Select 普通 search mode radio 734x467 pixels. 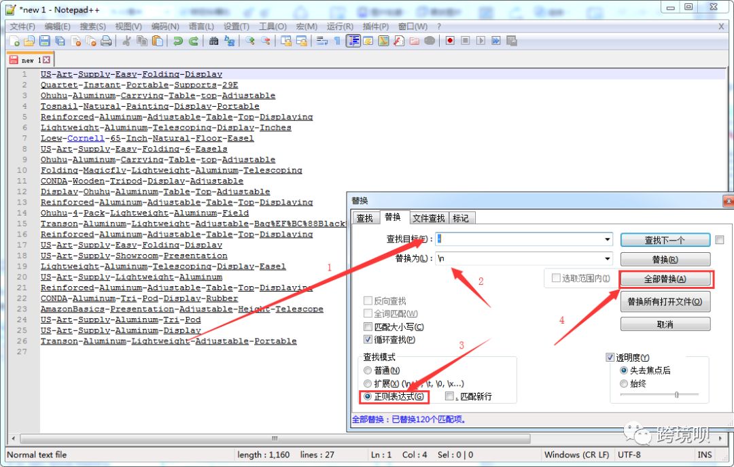pos(368,370)
